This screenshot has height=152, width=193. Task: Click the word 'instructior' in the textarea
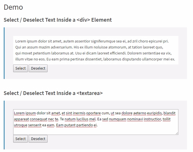pyautogui.click(x=153, y=119)
